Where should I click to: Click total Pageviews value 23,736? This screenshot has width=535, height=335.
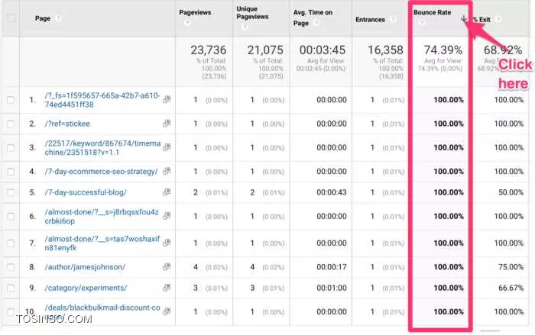pyautogui.click(x=208, y=50)
